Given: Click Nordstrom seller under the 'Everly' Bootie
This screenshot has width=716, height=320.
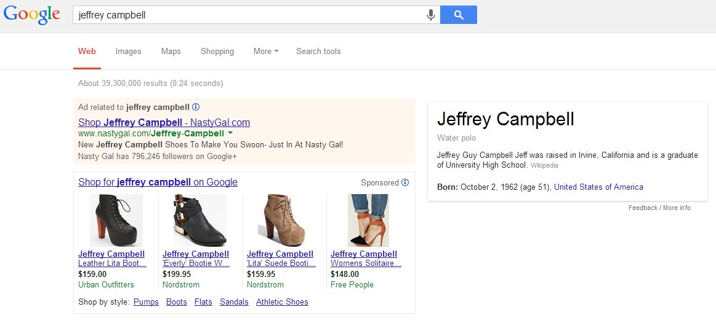Looking at the screenshot, I should pyautogui.click(x=181, y=285).
